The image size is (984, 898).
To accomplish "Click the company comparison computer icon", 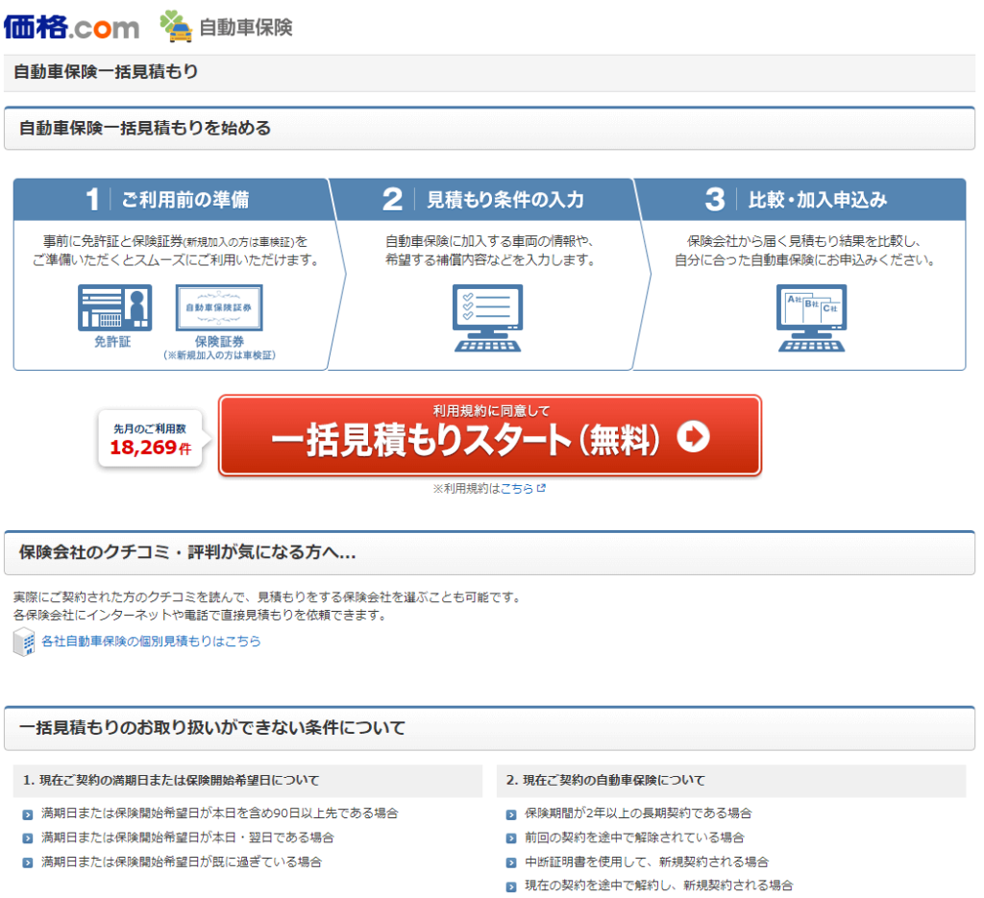I will [810, 318].
